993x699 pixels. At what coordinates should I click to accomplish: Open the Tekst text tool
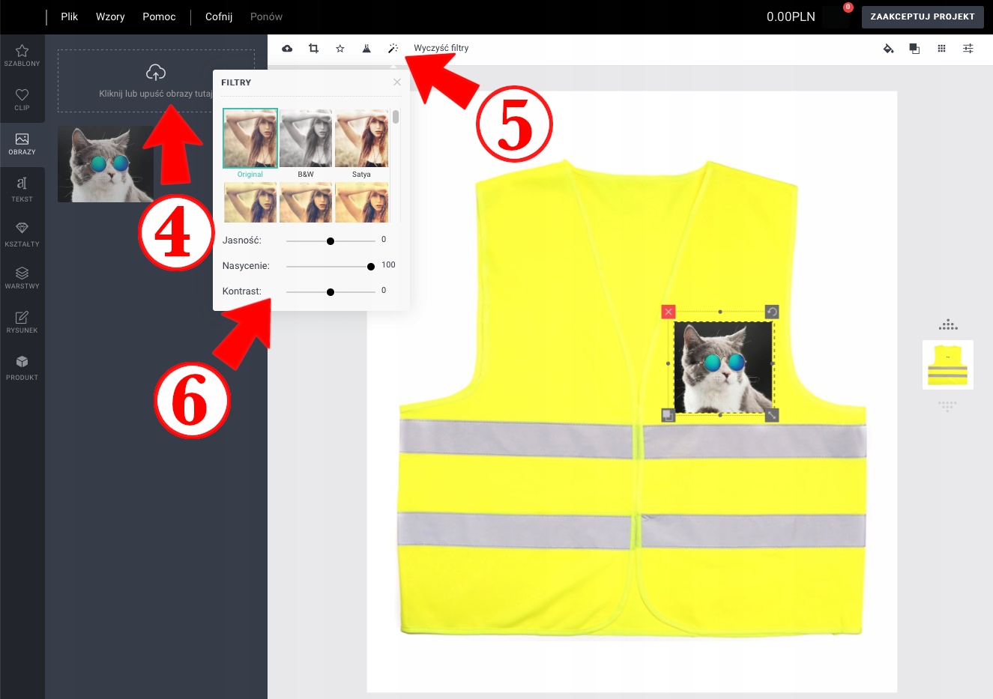(x=22, y=189)
